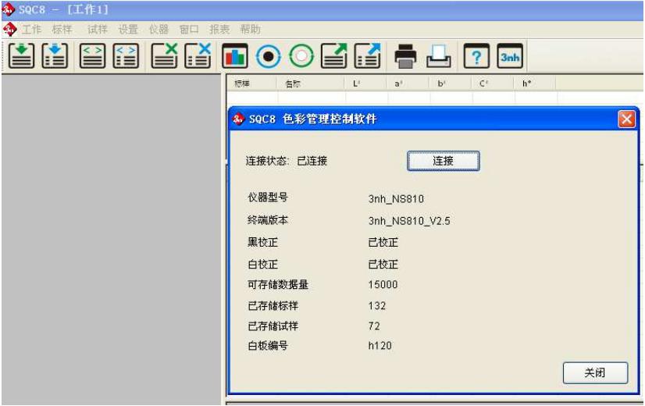Open the colored bar chart icon
The image size is (645, 406).
[x=235, y=56]
